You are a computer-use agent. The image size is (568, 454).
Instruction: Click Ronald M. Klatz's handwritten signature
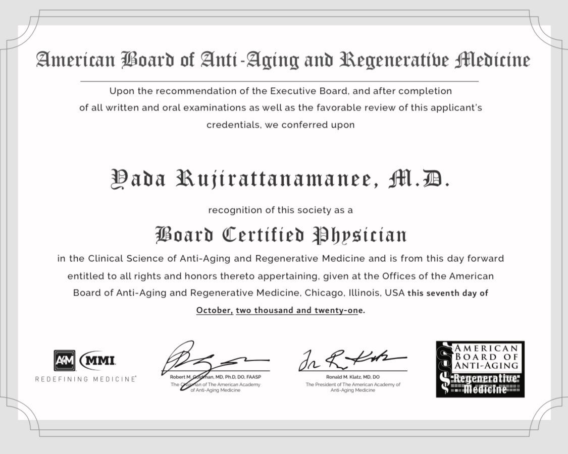(x=352, y=360)
